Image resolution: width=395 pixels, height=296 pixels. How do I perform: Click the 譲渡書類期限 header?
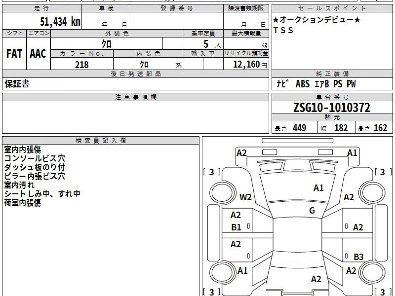[x=246, y=9]
